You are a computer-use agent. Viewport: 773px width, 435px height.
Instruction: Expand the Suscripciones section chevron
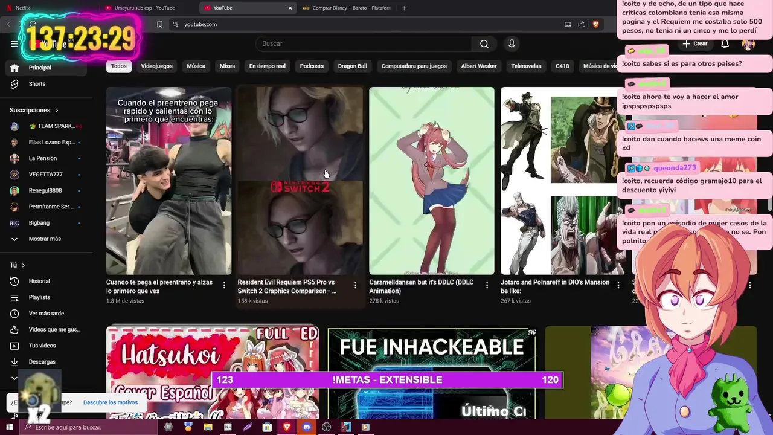[57, 111]
